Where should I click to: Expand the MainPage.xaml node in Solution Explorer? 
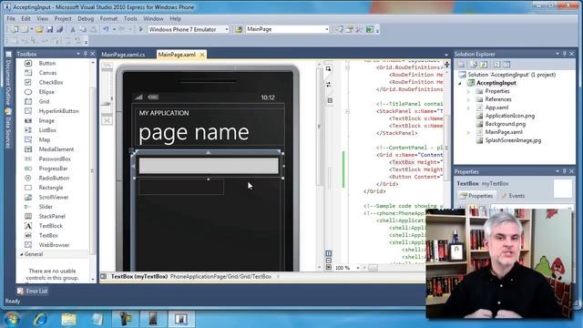tap(468, 132)
